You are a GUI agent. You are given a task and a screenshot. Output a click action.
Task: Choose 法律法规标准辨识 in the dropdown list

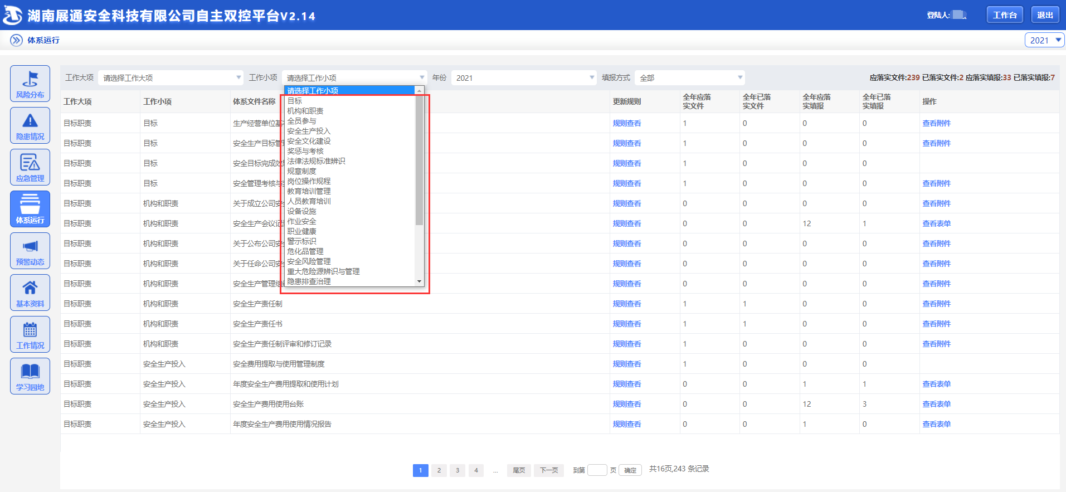351,161
